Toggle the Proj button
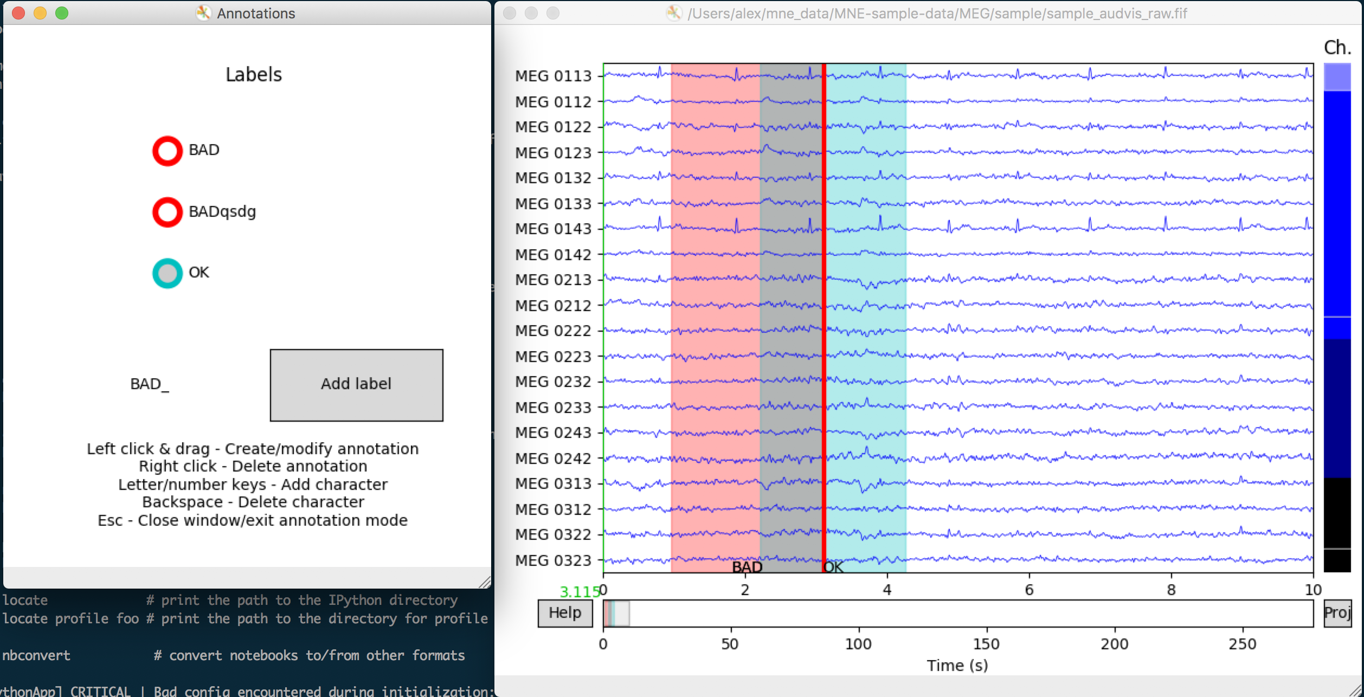The image size is (1364, 697). tap(1339, 612)
